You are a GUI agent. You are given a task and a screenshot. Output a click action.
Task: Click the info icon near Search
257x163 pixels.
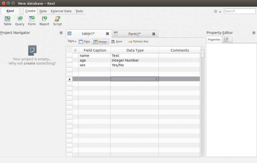216,11
